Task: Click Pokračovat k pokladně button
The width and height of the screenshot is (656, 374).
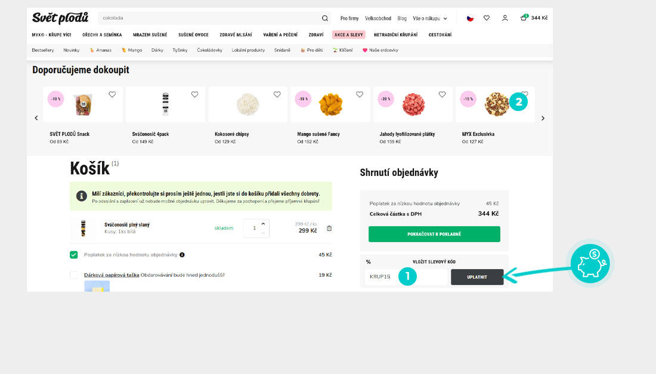Action: click(x=434, y=234)
